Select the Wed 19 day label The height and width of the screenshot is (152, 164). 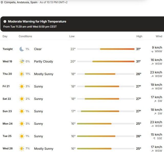tap(7, 62)
